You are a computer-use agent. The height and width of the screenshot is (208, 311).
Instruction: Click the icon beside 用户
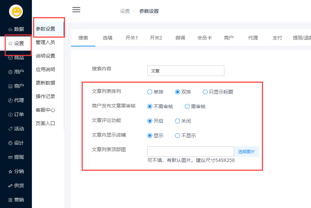(x=10, y=72)
